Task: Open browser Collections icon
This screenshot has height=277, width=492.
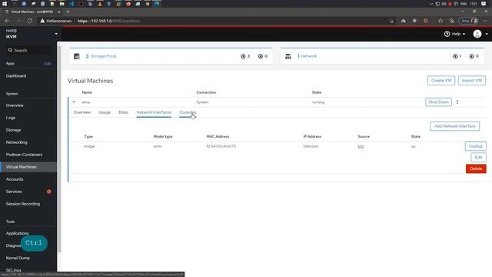Action: tap(451, 21)
